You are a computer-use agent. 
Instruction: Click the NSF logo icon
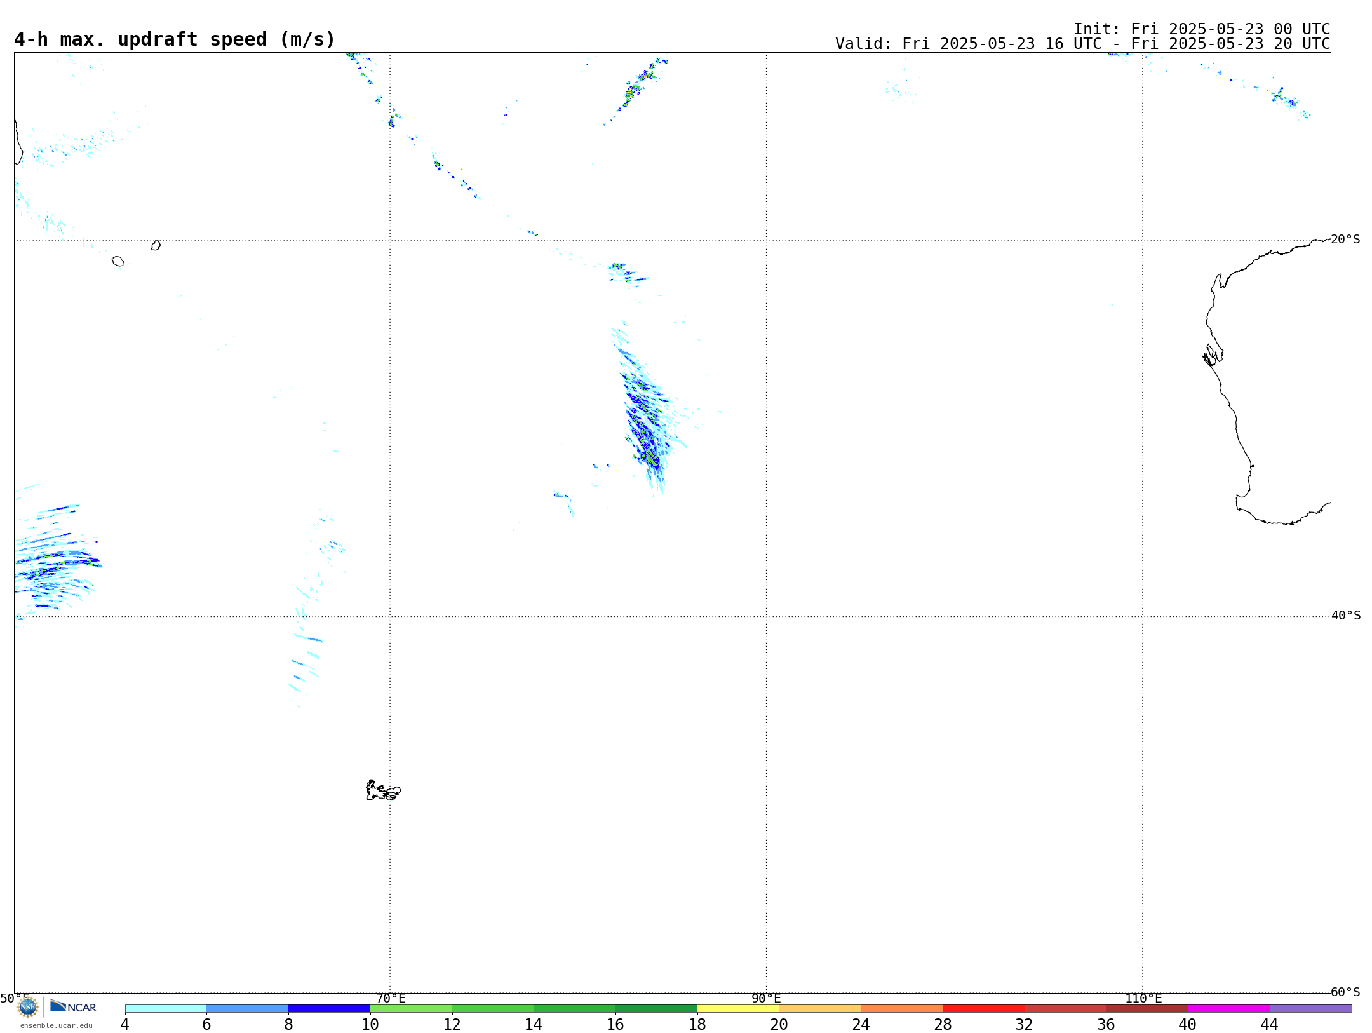point(27,1007)
